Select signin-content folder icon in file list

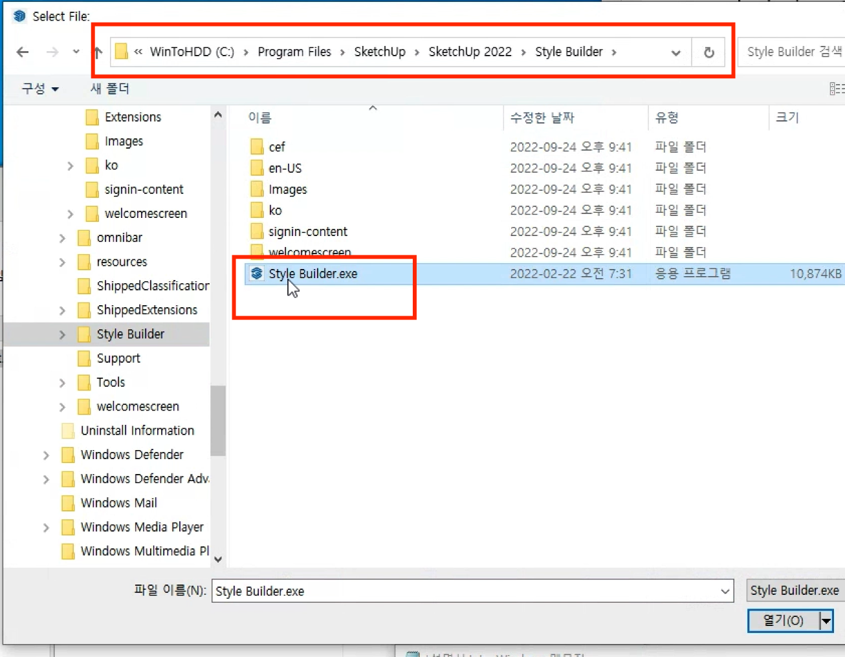pyautogui.click(x=257, y=232)
